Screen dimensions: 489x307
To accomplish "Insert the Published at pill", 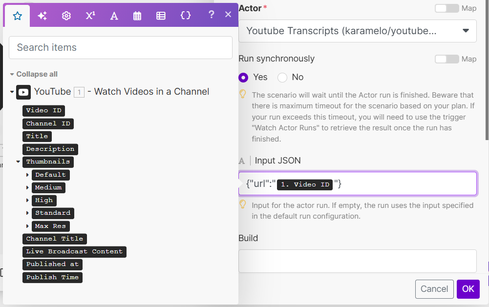I will coord(52,265).
